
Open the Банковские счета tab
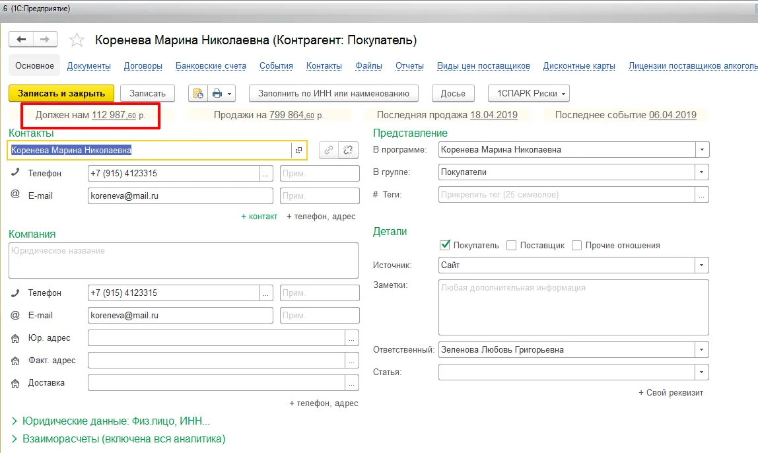(x=211, y=66)
